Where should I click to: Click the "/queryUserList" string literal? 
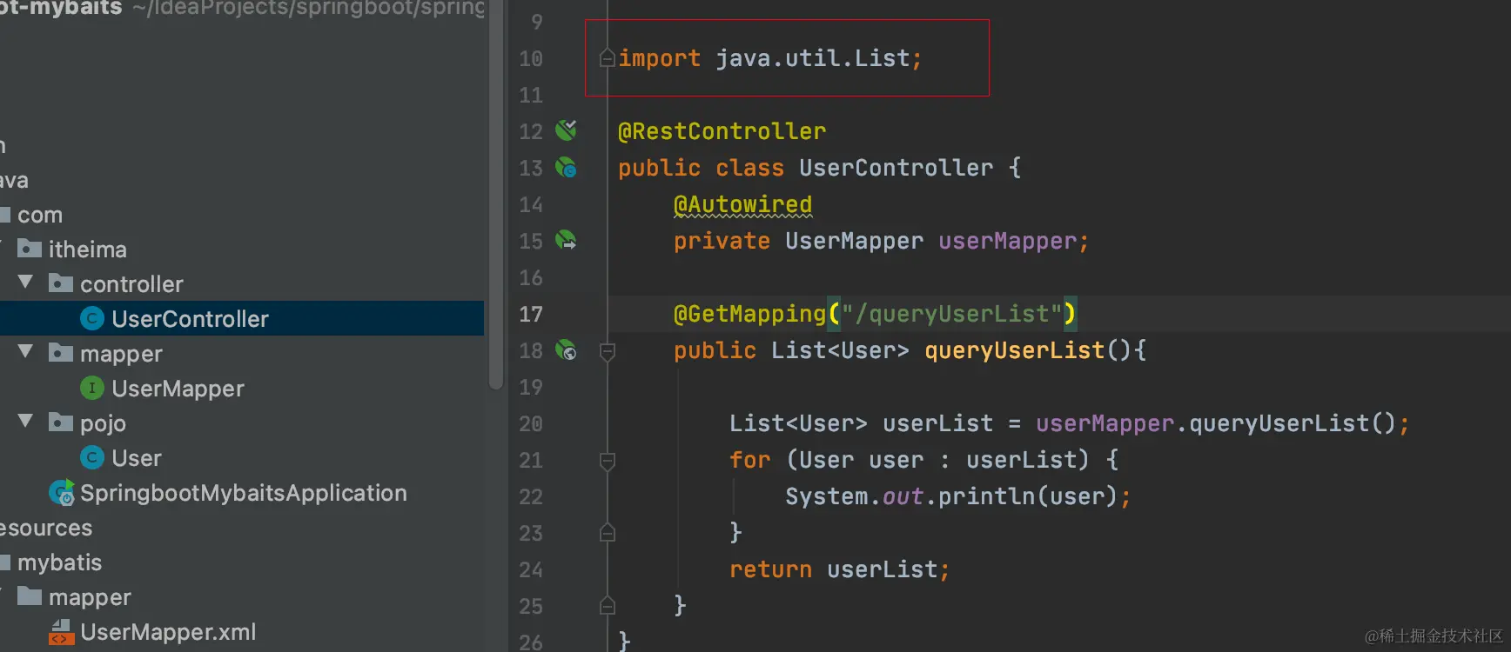point(951,314)
